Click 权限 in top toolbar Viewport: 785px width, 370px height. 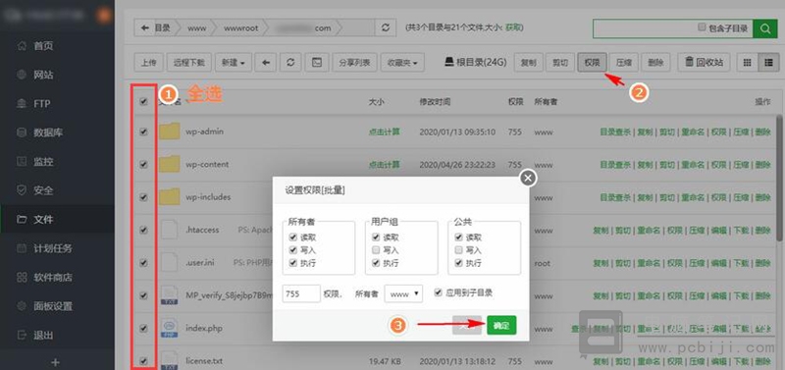pyautogui.click(x=592, y=63)
